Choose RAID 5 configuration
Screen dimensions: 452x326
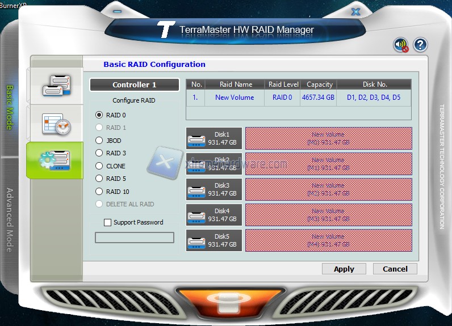point(99,179)
